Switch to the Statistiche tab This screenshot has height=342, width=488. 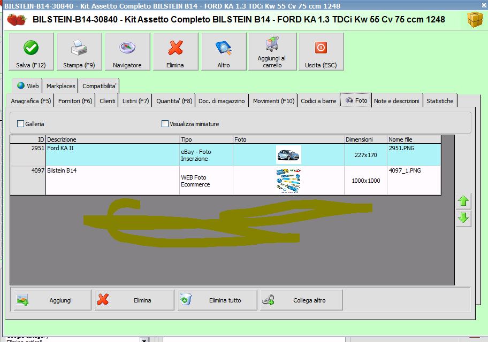[440, 101]
